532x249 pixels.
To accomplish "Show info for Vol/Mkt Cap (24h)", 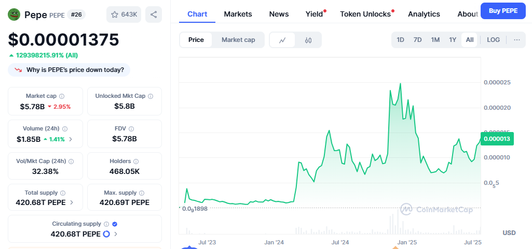I will [x=71, y=162].
